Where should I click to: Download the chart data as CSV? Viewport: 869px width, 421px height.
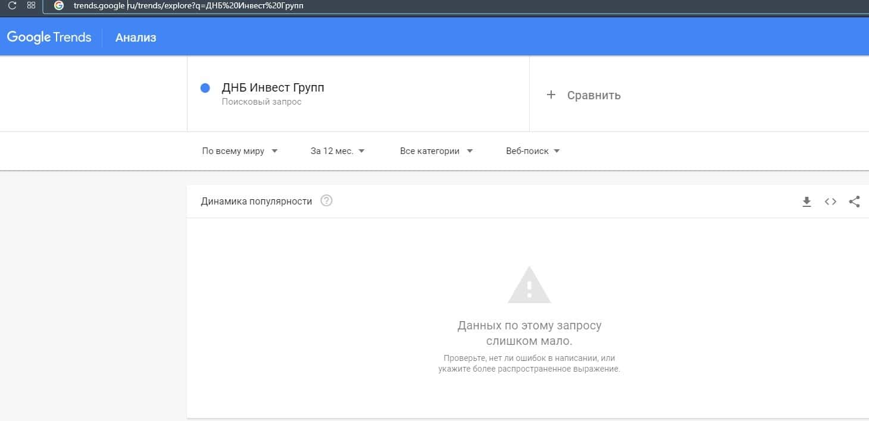click(x=807, y=202)
